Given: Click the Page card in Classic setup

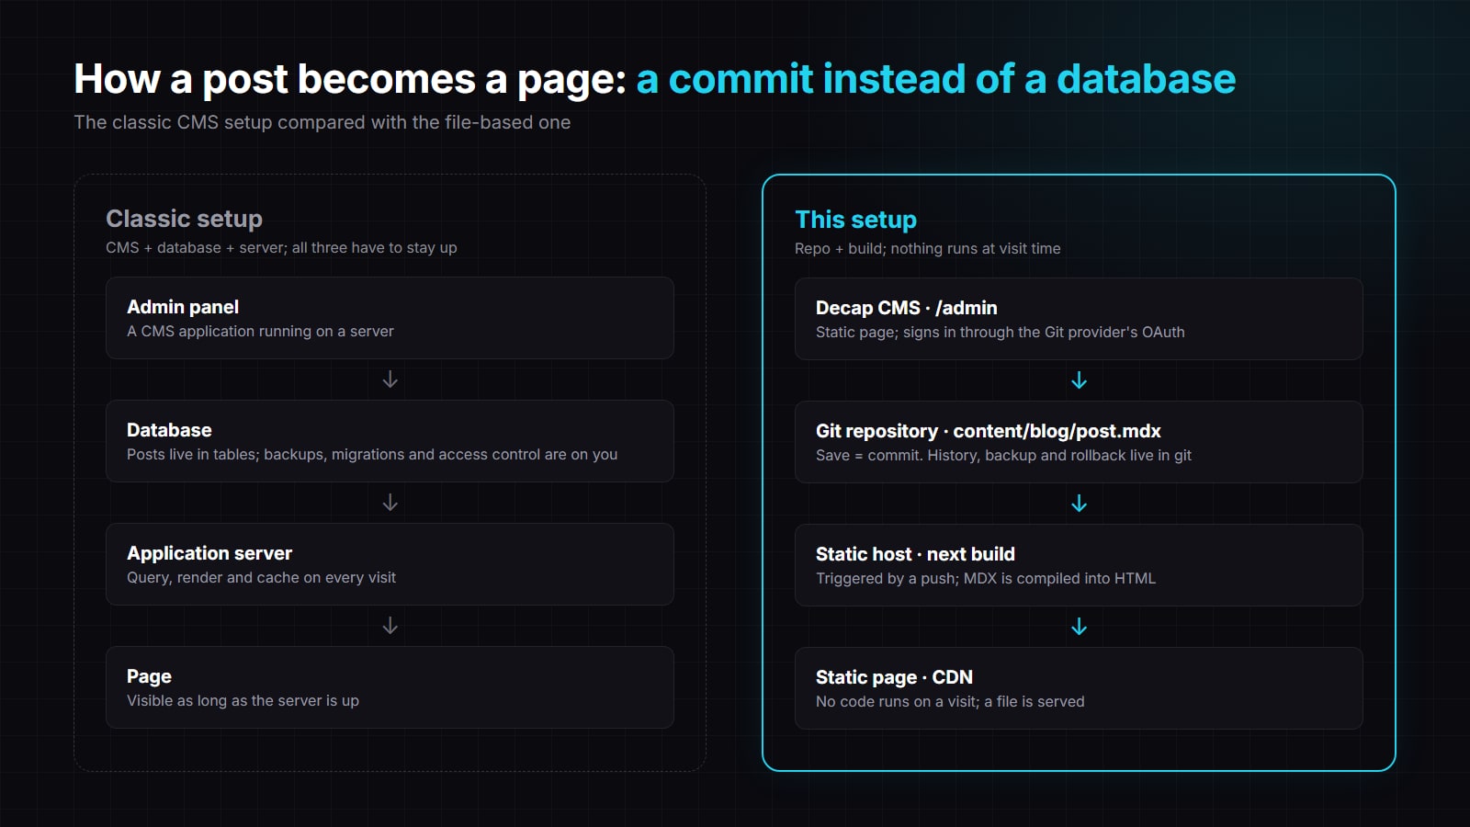Looking at the screenshot, I should 390,687.
